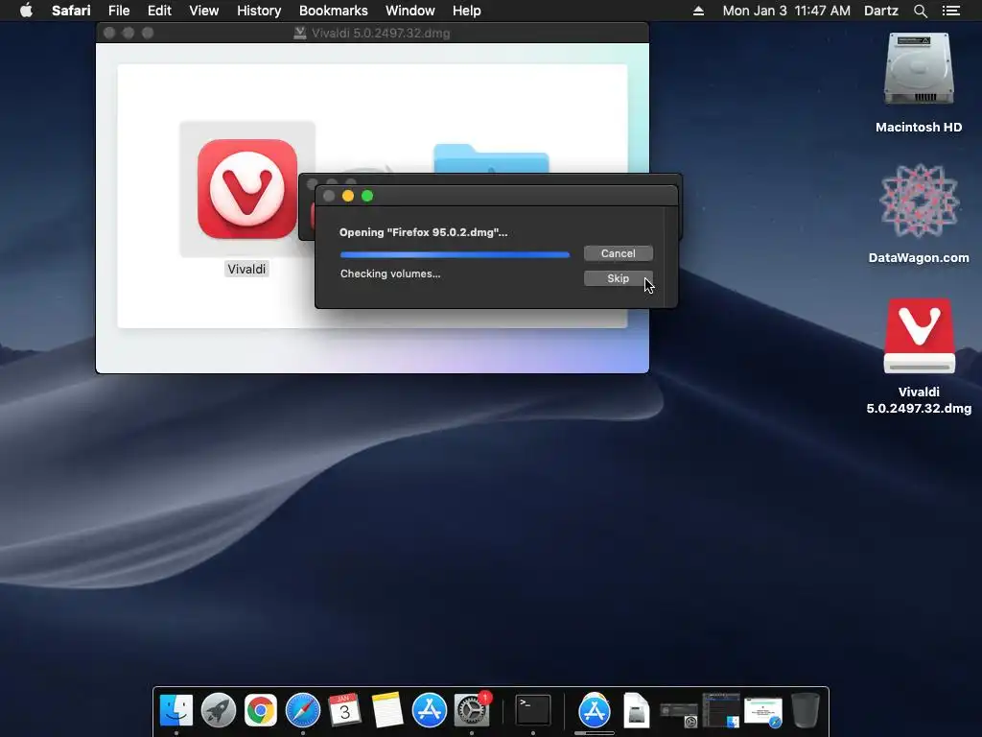Click the eject icon in menu bar
This screenshot has width=982, height=737.
click(x=698, y=11)
